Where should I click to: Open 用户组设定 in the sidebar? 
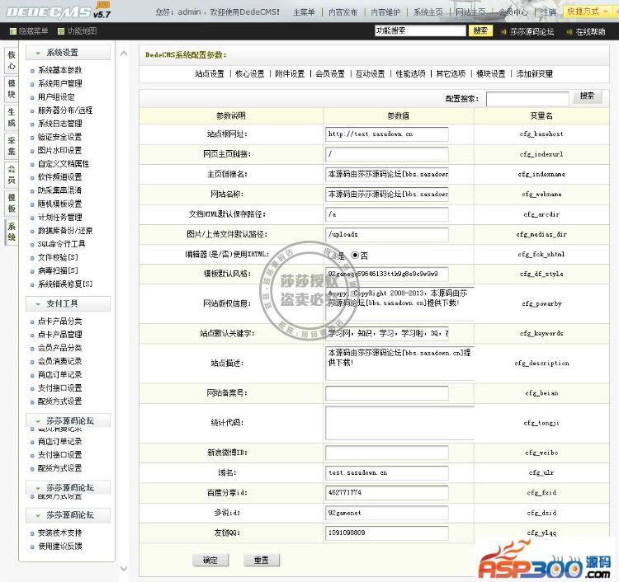(56, 96)
